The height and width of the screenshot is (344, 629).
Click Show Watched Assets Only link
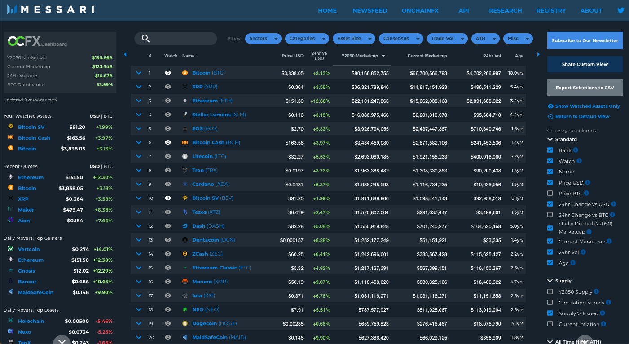click(x=584, y=106)
